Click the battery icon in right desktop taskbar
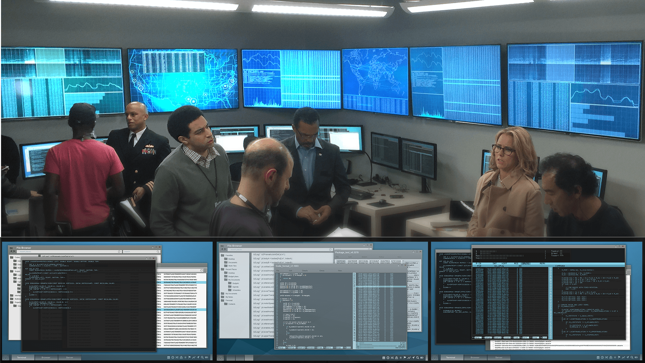 636,357
